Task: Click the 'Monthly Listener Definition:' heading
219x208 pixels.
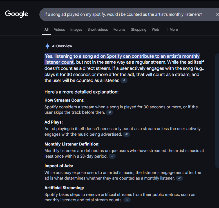Action: pyautogui.click(x=72, y=144)
